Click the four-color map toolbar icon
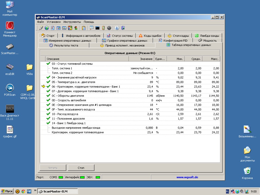The height and width of the screenshot is (195, 260). 70,28
